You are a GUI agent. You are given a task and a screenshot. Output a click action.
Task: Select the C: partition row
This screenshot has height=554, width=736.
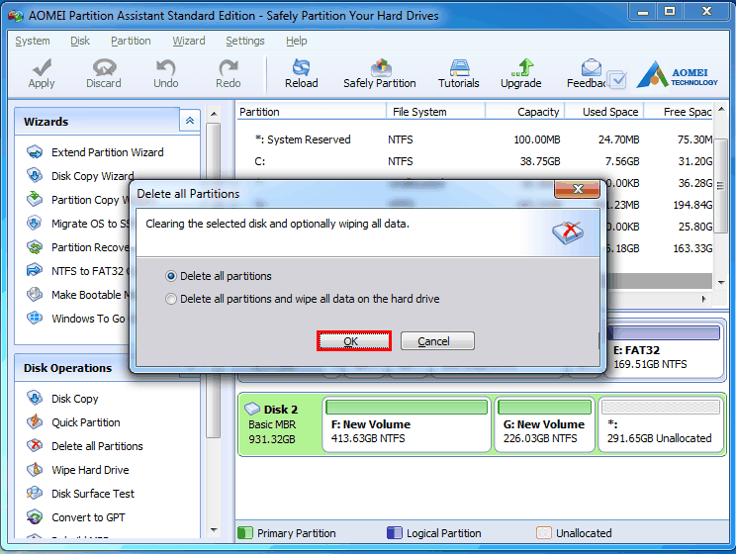pos(474,161)
